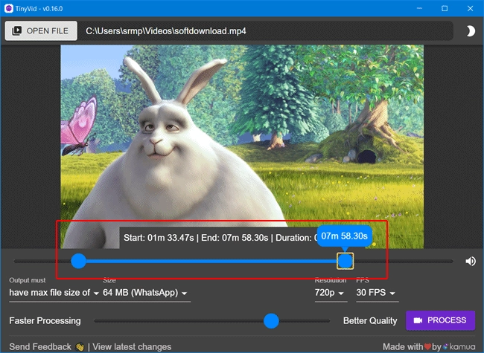
Task: Click the TinyVid app icon in title bar
Action: [x=9, y=8]
